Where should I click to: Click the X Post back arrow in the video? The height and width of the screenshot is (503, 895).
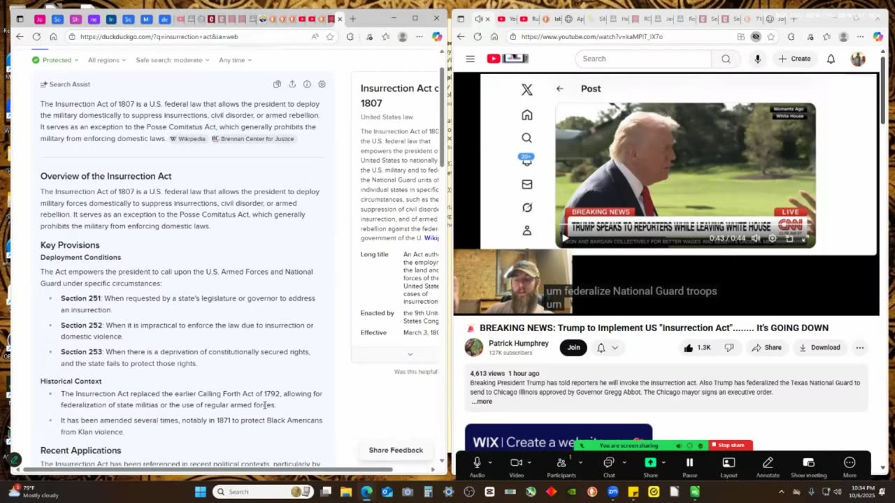(559, 89)
